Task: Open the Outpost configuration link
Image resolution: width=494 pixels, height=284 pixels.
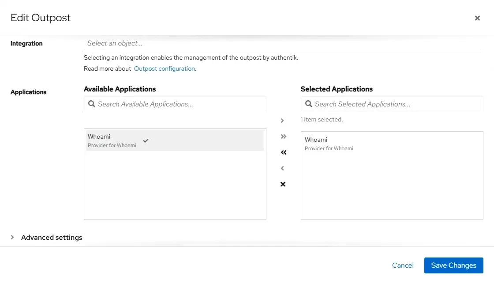Action: tap(164, 68)
